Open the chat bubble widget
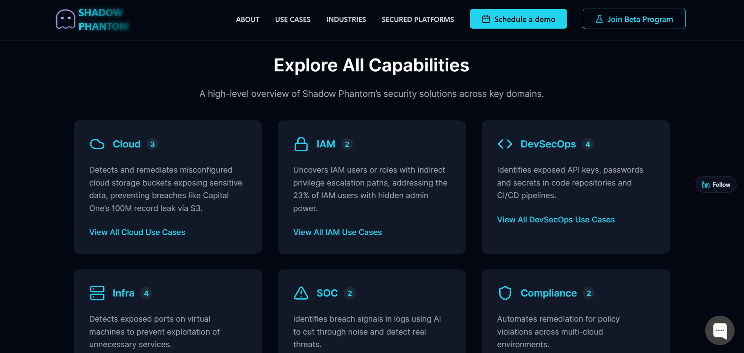 [720, 330]
